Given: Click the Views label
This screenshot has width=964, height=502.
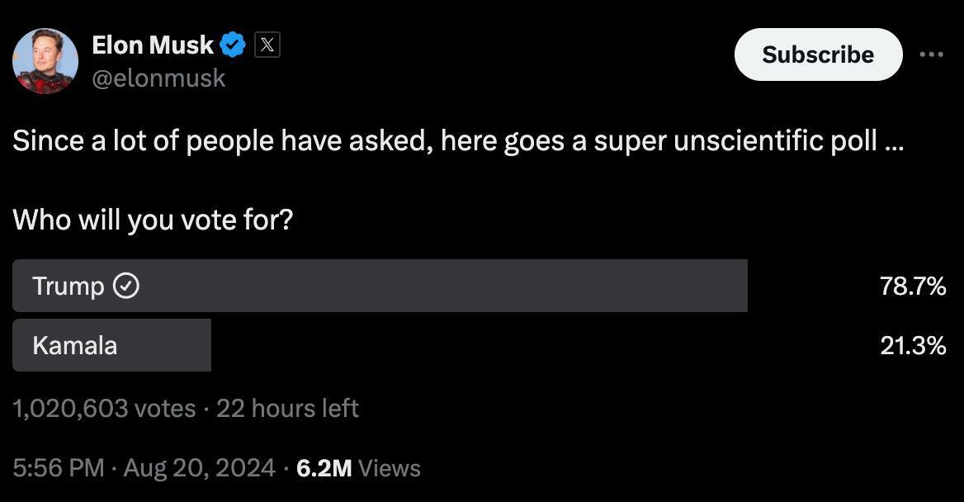Looking at the screenshot, I should [390, 468].
